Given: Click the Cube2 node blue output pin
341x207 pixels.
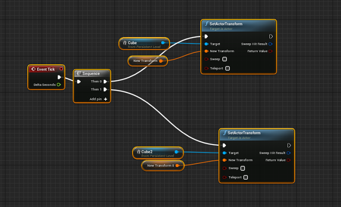Looking at the screenshot, I should [x=176, y=152].
